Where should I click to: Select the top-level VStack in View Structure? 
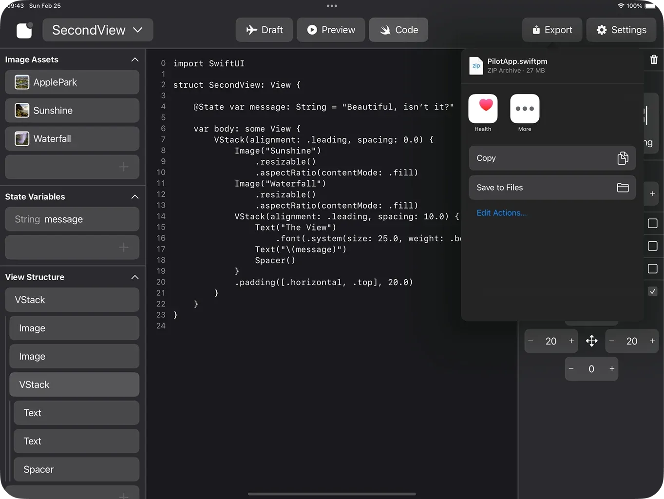tap(72, 300)
